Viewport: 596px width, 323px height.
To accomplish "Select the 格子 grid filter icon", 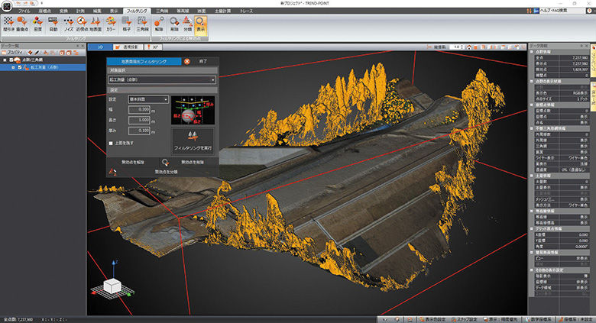I will point(127,24).
